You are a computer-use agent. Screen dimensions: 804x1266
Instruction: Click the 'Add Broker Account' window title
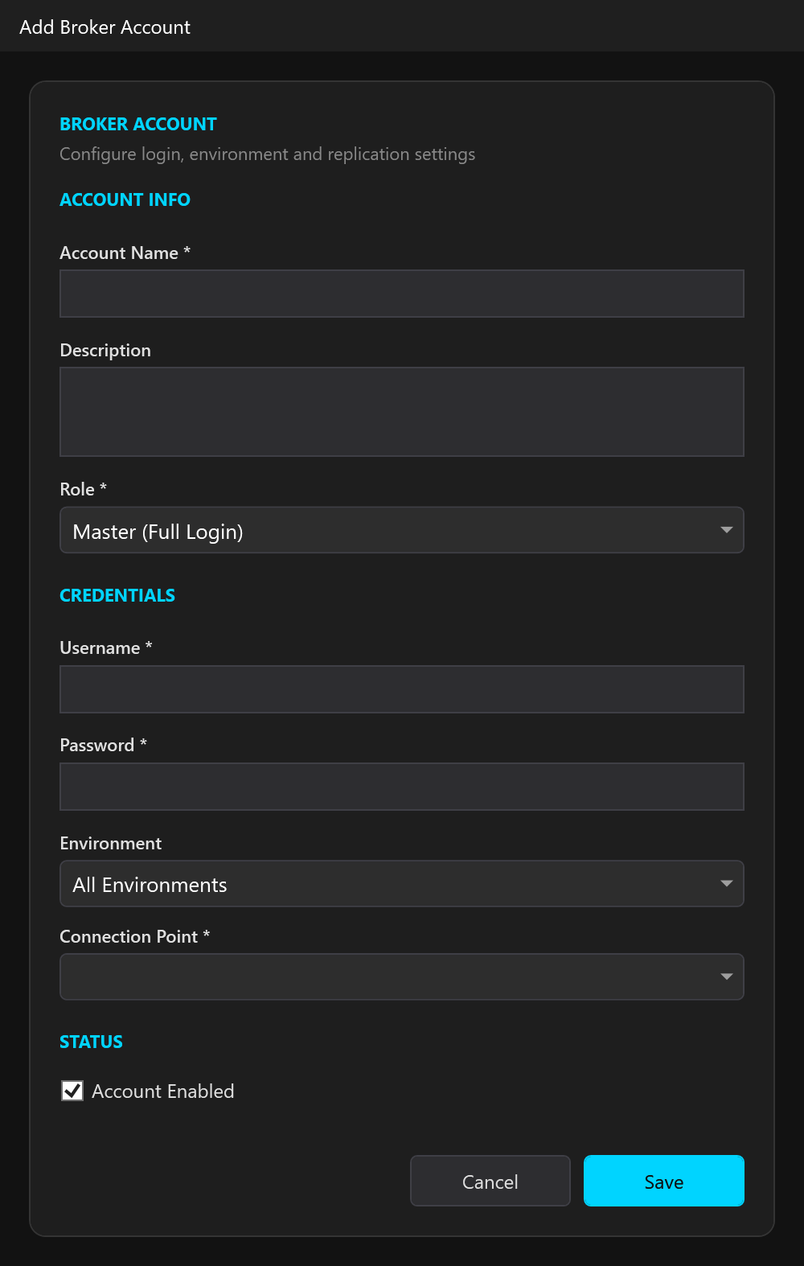click(105, 27)
